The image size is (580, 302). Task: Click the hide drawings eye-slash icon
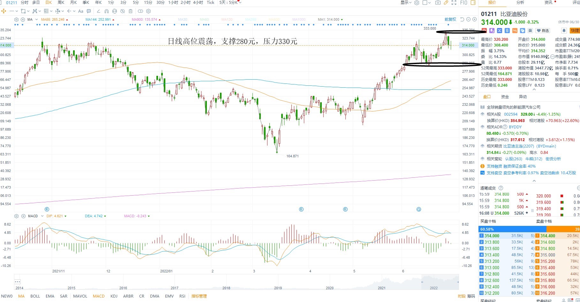point(123,11)
